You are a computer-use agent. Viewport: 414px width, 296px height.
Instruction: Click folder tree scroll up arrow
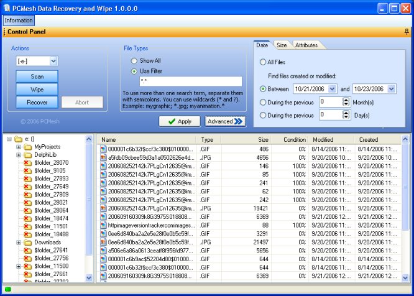click(x=89, y=139)
